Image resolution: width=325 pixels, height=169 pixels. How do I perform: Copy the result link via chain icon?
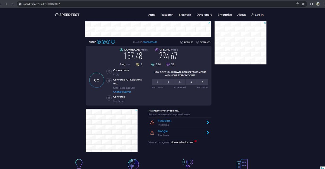coord(99,42)
